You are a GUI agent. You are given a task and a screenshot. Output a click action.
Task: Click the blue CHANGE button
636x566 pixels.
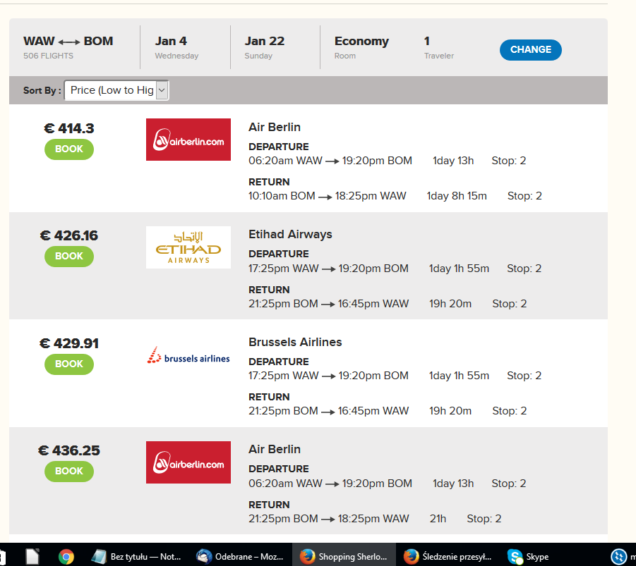tap(530, 50)
